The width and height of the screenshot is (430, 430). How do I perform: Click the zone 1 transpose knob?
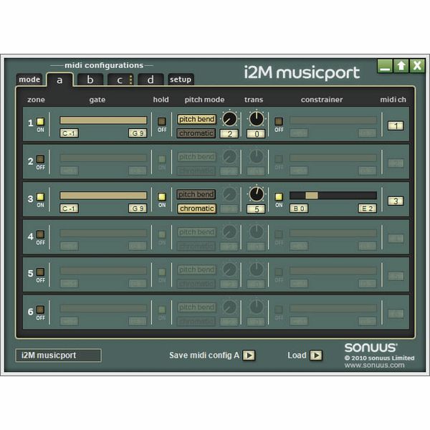pyautogui.click(x=256, y=119)
